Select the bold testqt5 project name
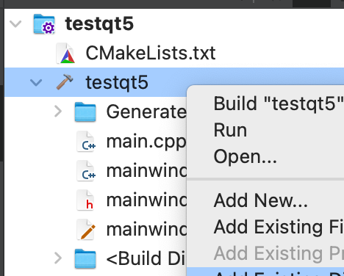Viewport: 344px width, 276px height. pos(99,24)
